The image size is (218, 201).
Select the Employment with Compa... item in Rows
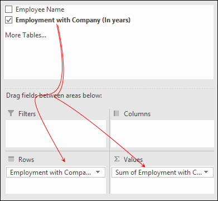pyautogui.click(x=56, y=172)
